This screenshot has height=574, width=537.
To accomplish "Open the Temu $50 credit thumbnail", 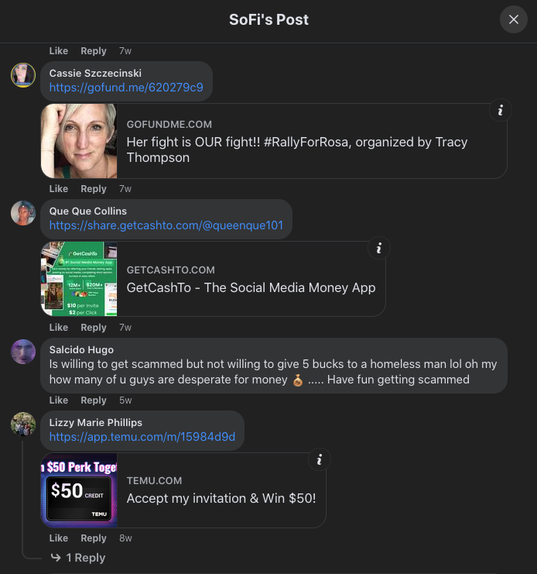I will pos(79,490).
